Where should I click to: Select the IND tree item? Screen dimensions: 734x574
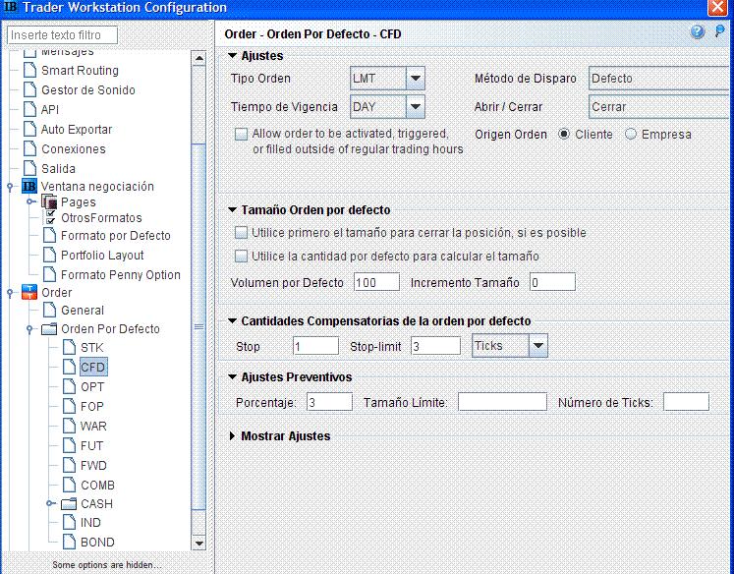point(90,523)
